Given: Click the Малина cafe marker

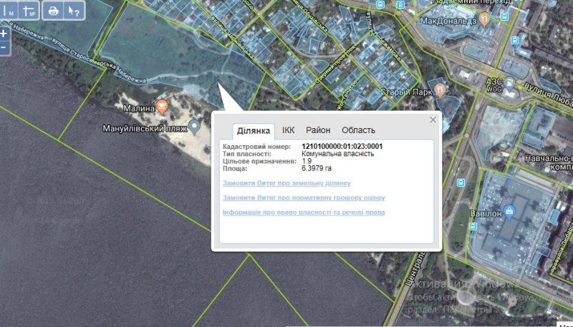Looking at the screenshot, I should [x=163, y=107].
